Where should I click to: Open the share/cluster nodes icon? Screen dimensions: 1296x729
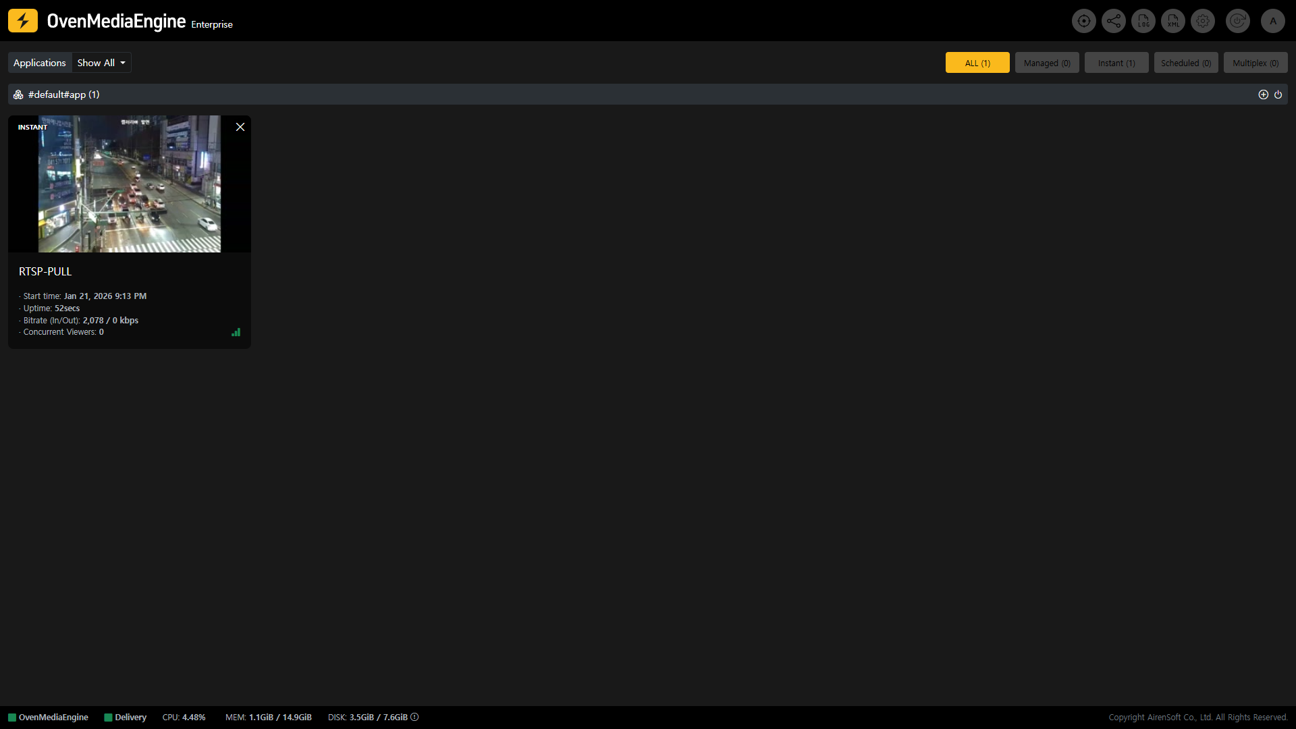1113,21
